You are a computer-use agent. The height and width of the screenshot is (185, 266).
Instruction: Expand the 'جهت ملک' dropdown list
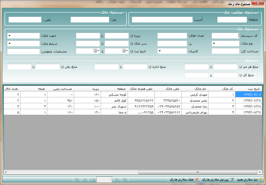[x=9, y=36]
